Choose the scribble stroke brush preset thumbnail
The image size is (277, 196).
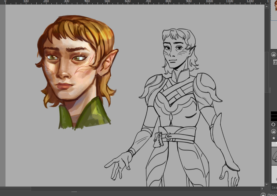click(274, 156)
